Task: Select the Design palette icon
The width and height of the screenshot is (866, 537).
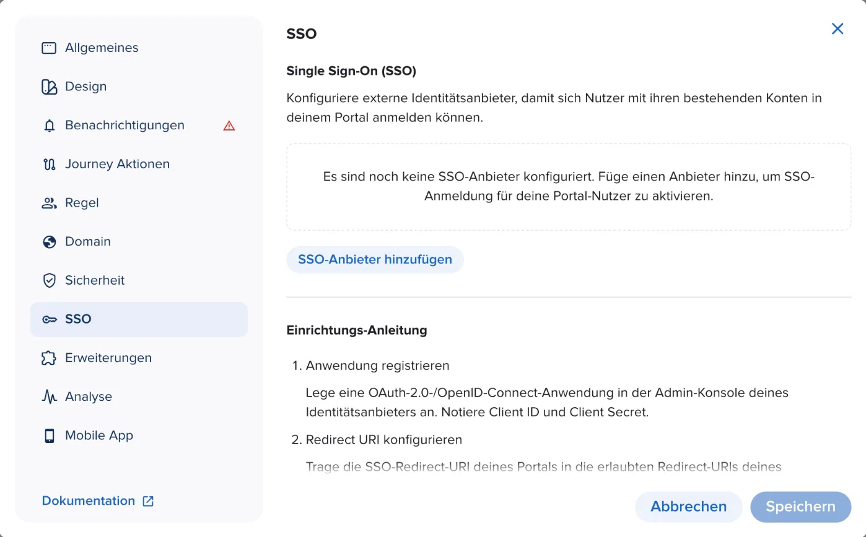Action: click(49, 87)
